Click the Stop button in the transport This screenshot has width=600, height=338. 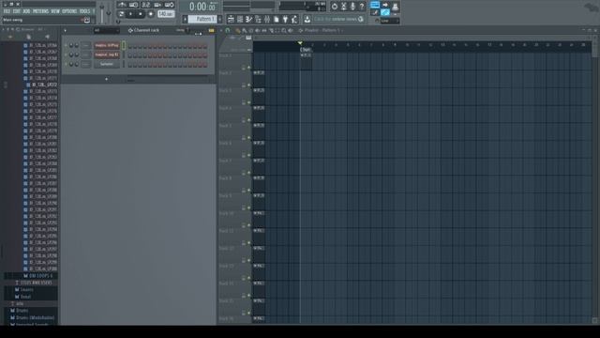coord(141,14)
